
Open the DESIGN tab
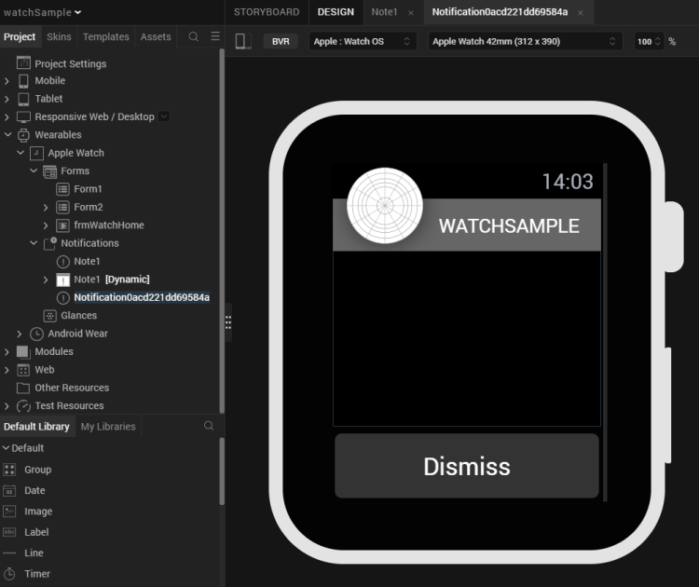pyautogui.click(x=336, y=12)
